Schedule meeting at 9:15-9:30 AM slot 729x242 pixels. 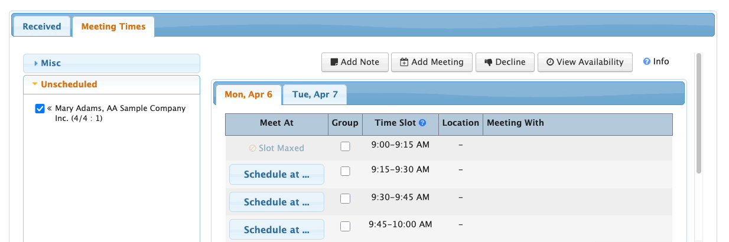point(276,175)
